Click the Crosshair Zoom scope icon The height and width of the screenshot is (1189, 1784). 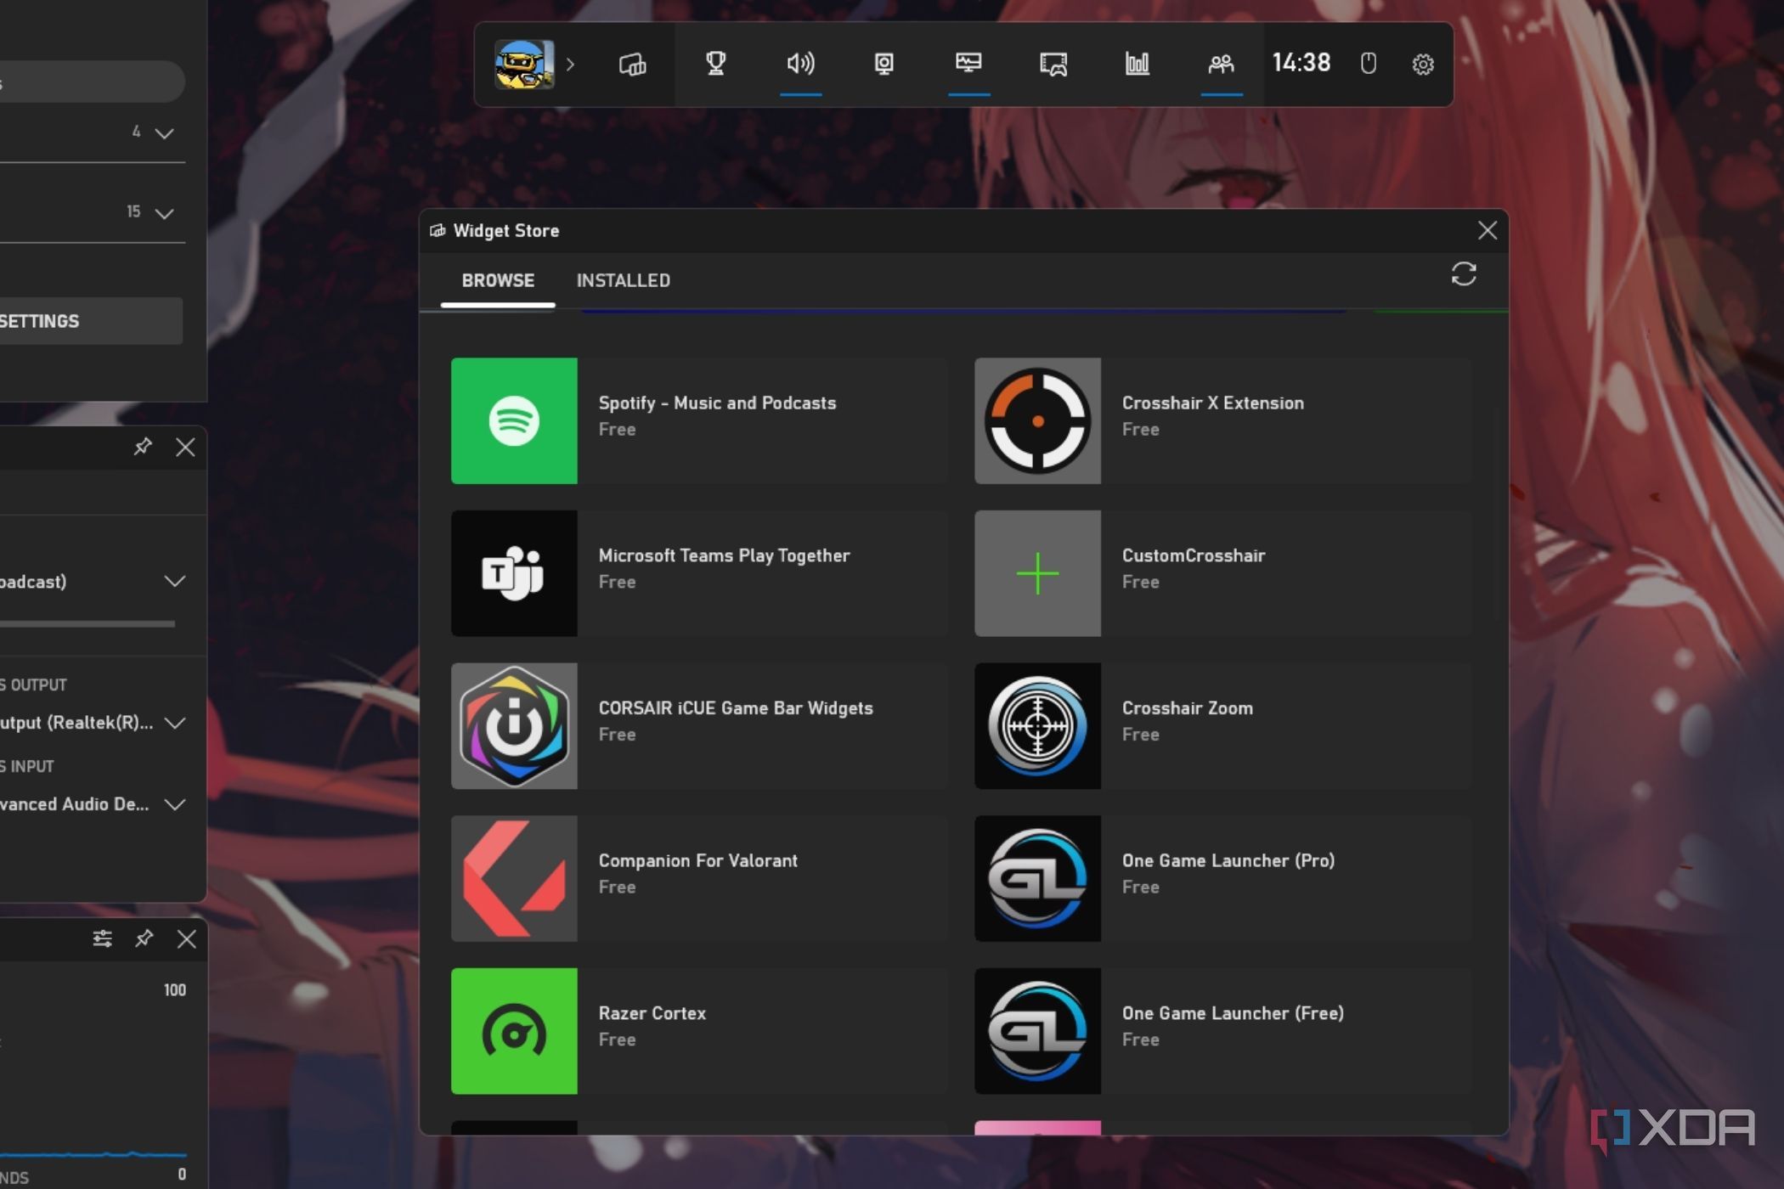(x=1037, y=726)
